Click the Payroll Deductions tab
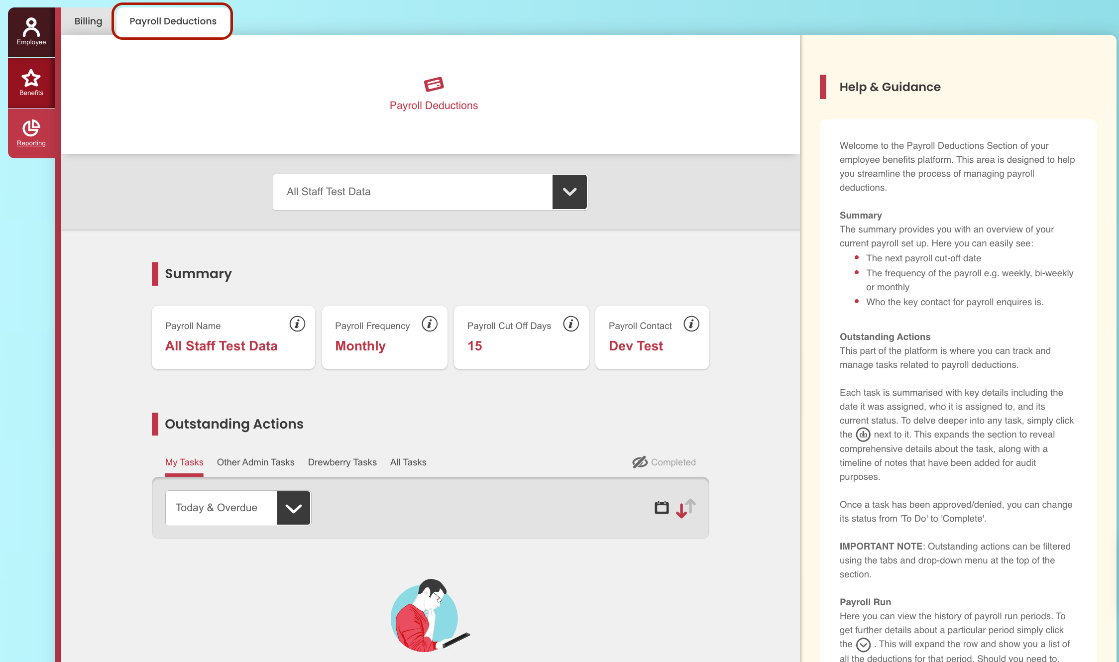Image resolution: width=1119 pixels, height=662 pixels. 173,21
